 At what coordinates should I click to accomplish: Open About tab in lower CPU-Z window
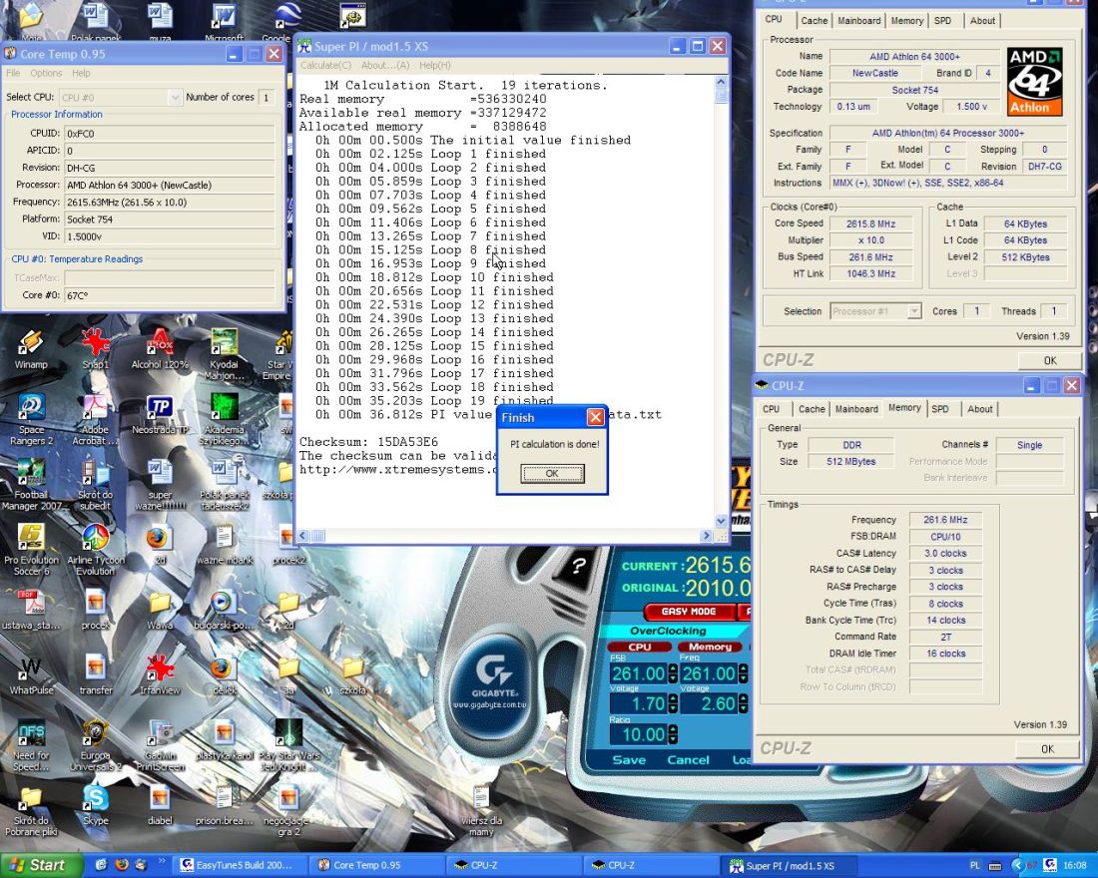[979, 409]
